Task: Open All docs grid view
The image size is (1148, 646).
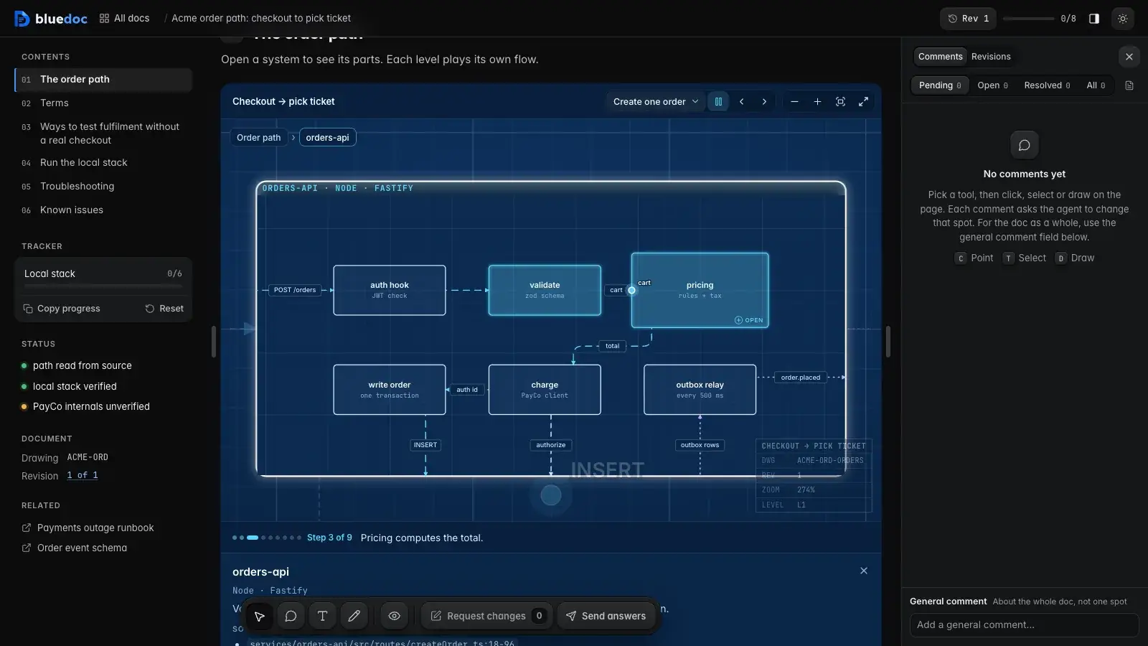Action: tap(124, 19)
